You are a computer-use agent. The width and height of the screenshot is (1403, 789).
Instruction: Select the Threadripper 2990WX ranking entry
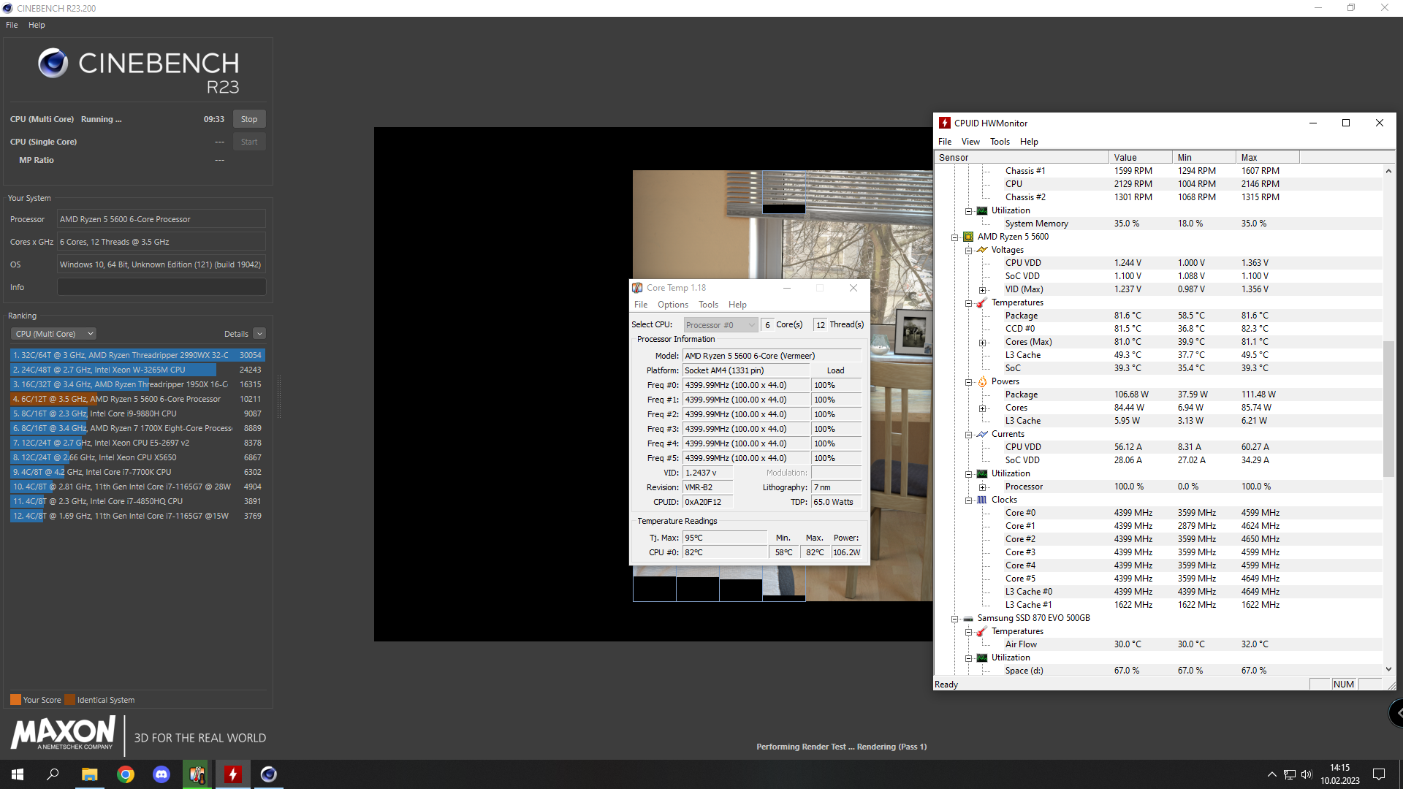(137, 355)
